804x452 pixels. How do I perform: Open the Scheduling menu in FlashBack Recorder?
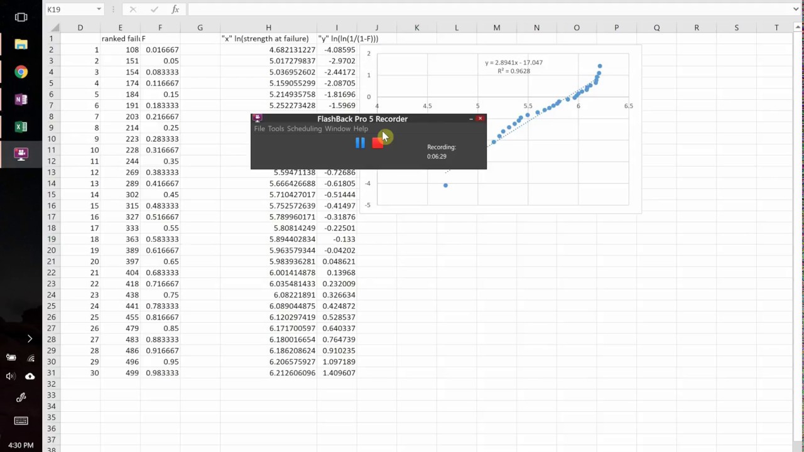(304, 129)
